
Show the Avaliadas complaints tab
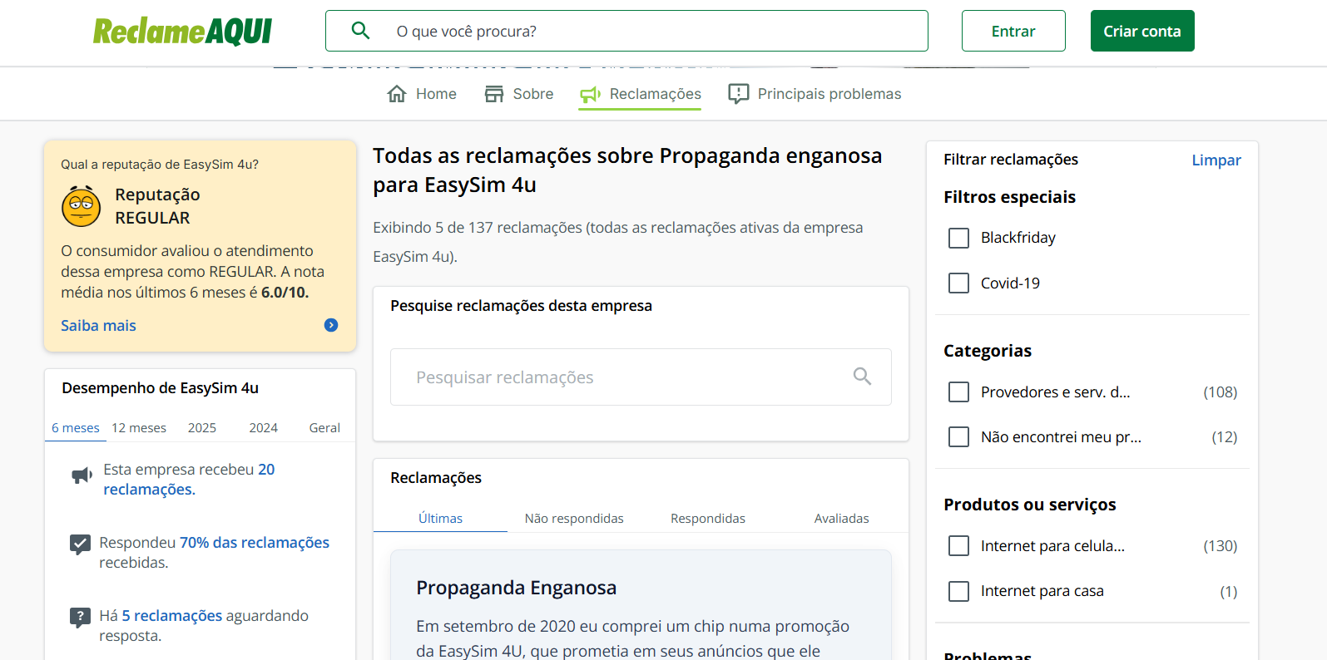841,519
